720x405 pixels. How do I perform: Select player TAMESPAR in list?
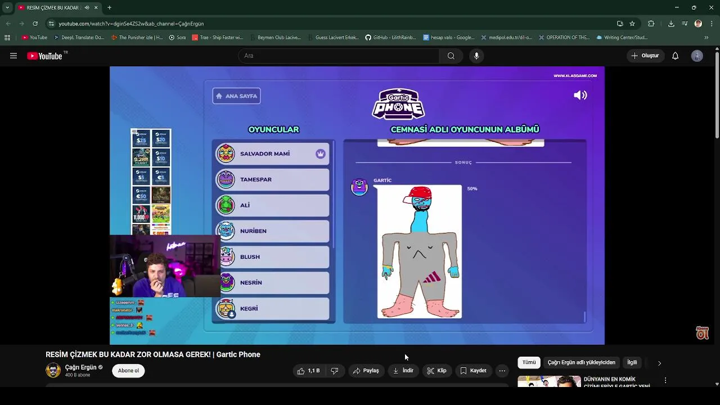272,179
